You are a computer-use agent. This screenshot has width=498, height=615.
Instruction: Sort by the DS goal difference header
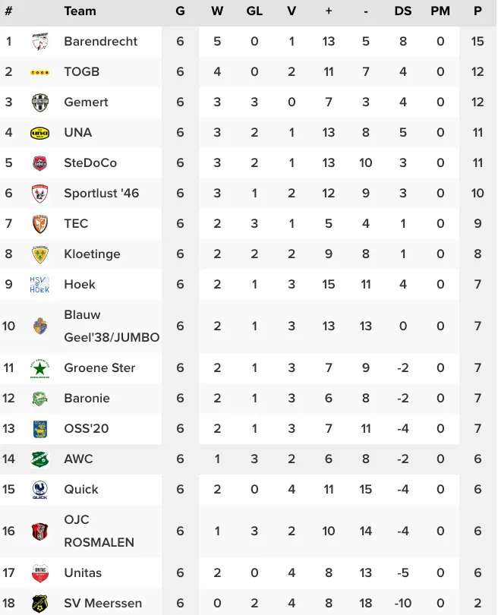point(402,11)
